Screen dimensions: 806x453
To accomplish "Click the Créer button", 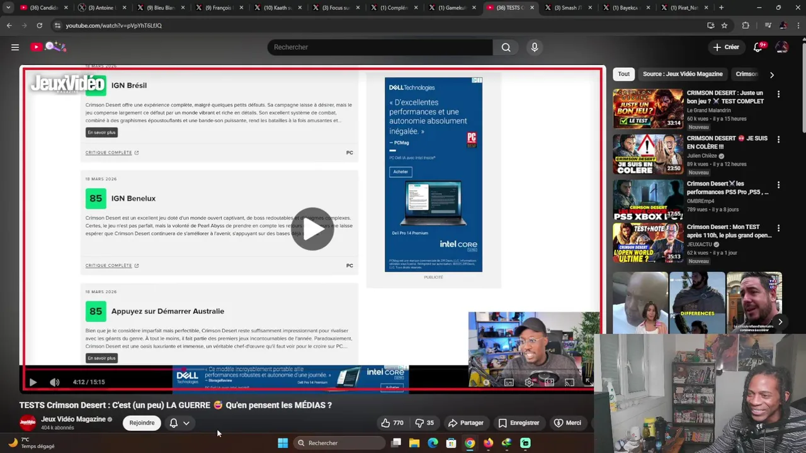I will pos(726,47).
